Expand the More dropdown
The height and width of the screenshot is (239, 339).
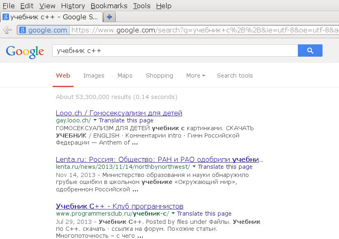click(x=196, y=76)
